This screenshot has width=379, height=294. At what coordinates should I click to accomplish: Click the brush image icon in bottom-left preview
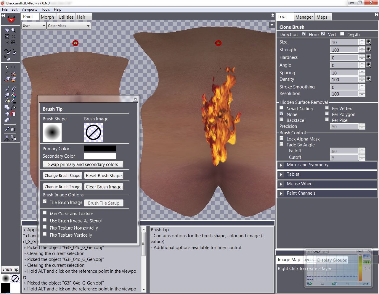15,279
